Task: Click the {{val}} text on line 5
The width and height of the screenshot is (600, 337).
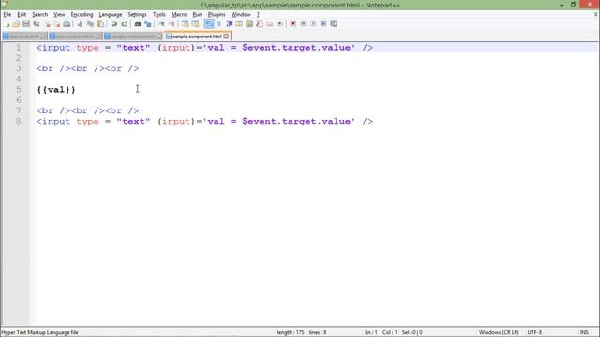Action: click(x=56, y=90)
